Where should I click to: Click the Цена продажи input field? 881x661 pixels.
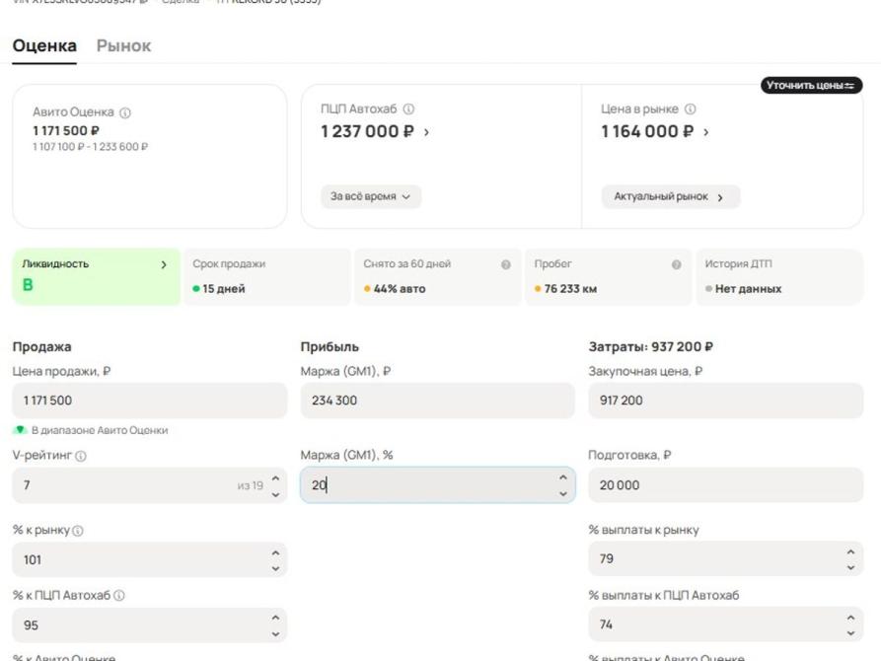click(149, 401)
